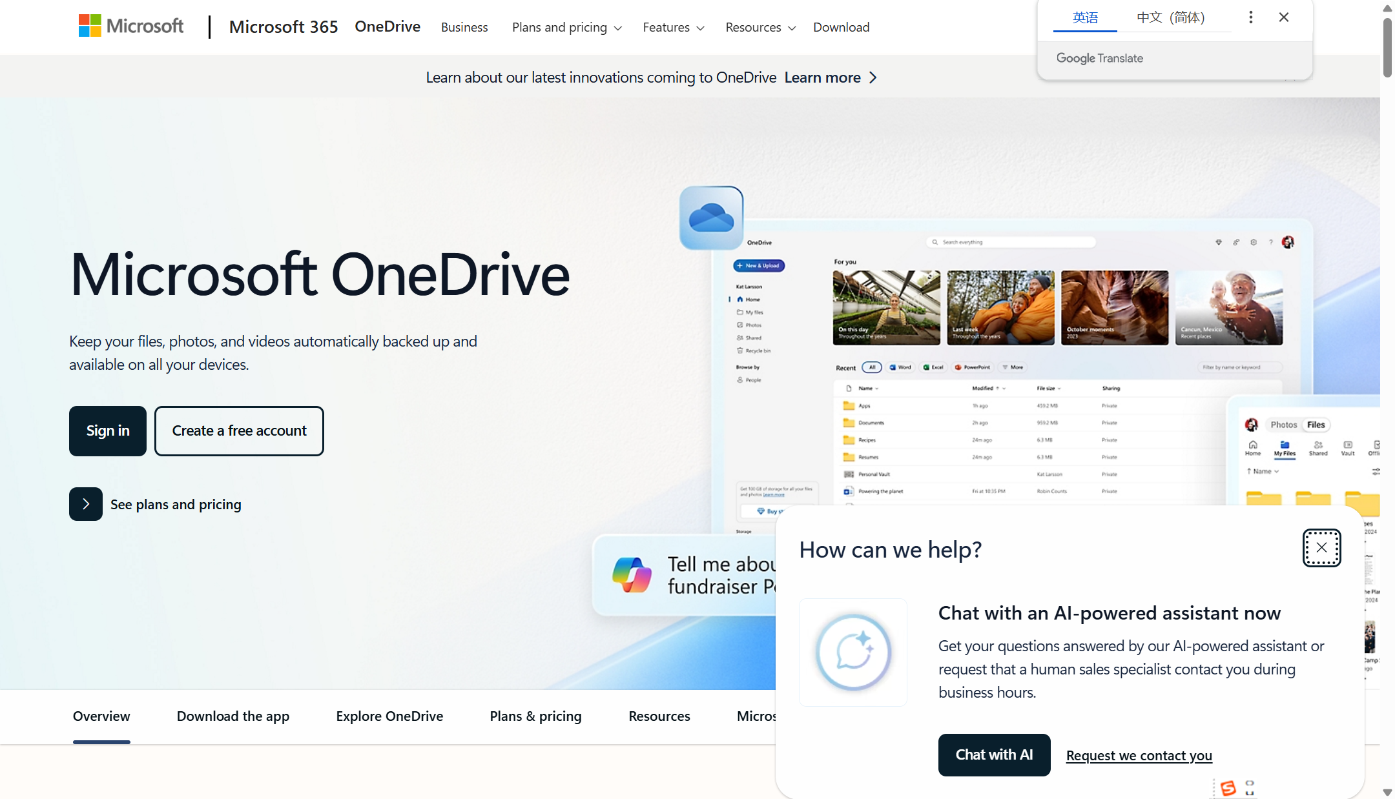Expand the Plans and pricing dropdown
Viewport: 1395px width, 799px height.
click(566, 27)
